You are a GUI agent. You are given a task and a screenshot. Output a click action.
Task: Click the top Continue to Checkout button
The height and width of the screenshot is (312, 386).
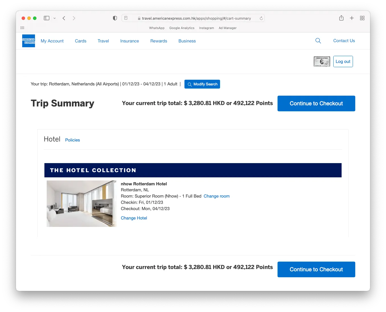coord(316,104)
